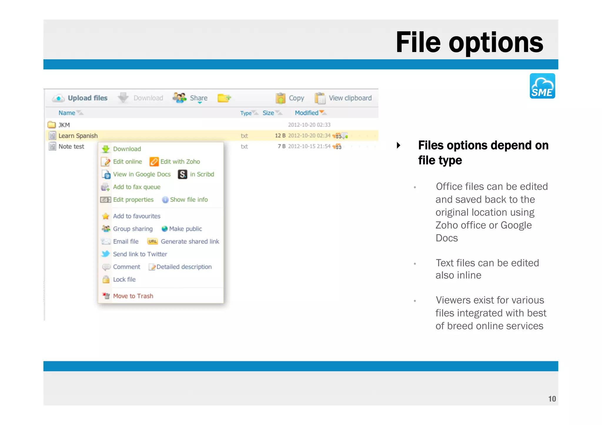The width and height of the screenshot is (602, 425).
Task: Click the greyed Download arrow icon in toolbar
Action: pyautogui.click(x=123, y=98)
